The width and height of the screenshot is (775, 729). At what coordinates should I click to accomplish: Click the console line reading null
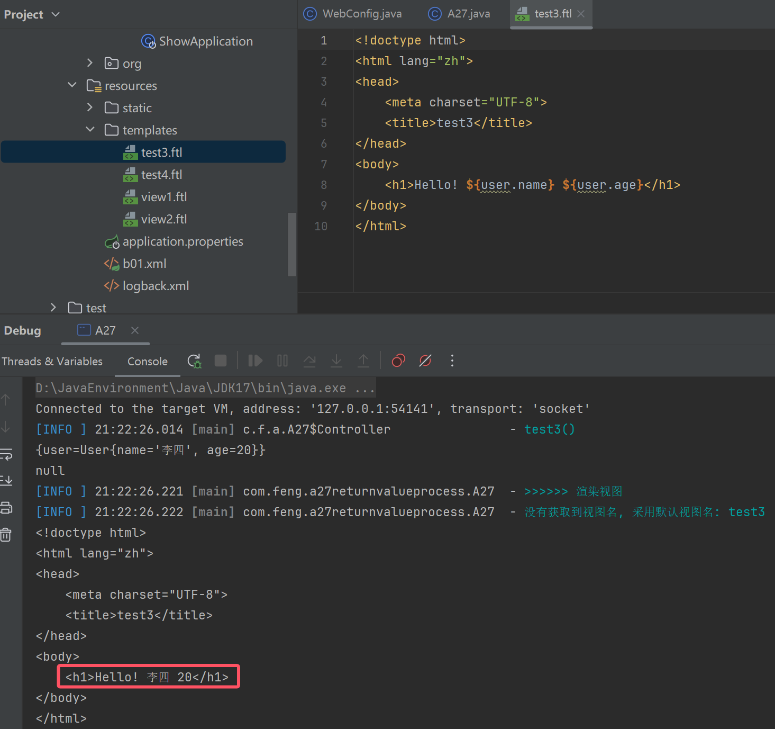(x=50, y=471)
